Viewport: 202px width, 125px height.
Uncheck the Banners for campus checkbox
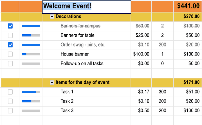click(x=10, y=26)
